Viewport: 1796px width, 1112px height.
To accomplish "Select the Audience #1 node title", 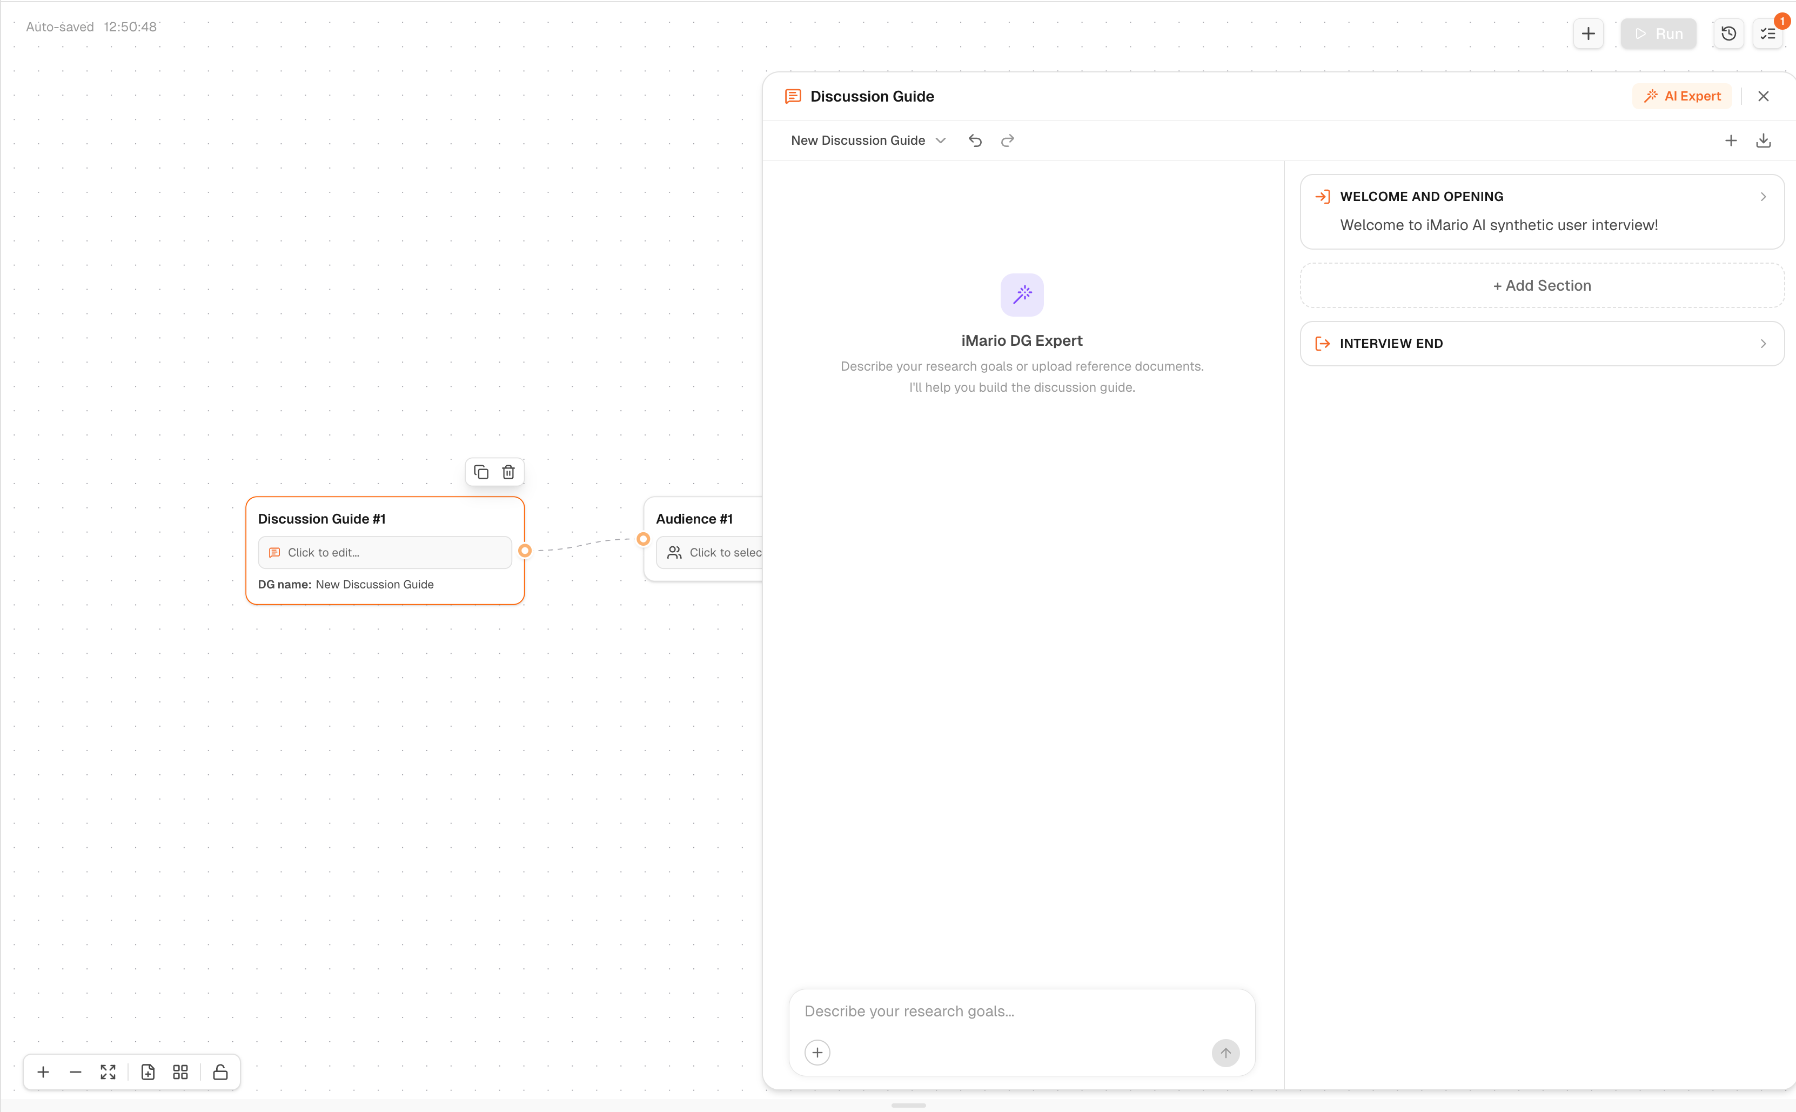I will coord(694,519).
